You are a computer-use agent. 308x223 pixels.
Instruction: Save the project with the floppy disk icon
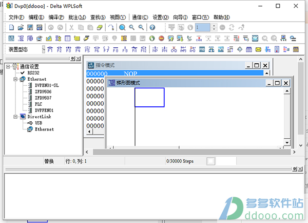click(30, 27)
